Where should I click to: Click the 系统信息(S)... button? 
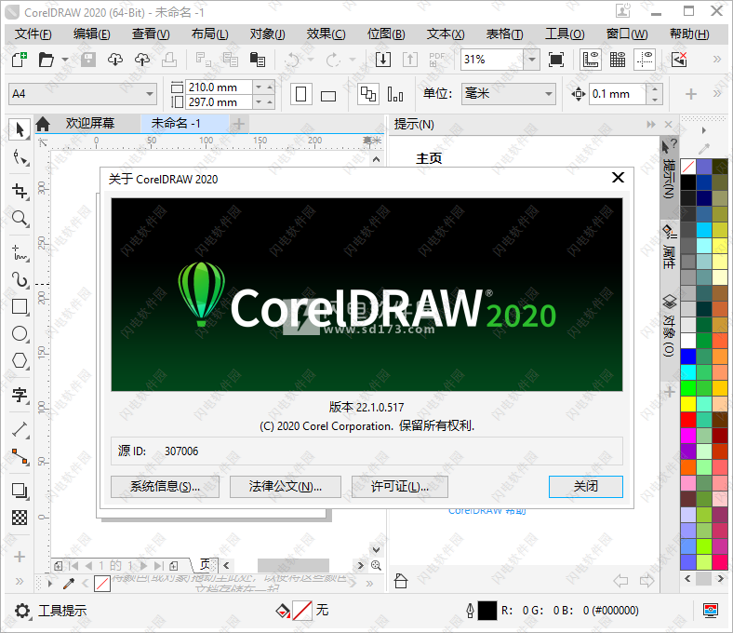click(165, 487)
